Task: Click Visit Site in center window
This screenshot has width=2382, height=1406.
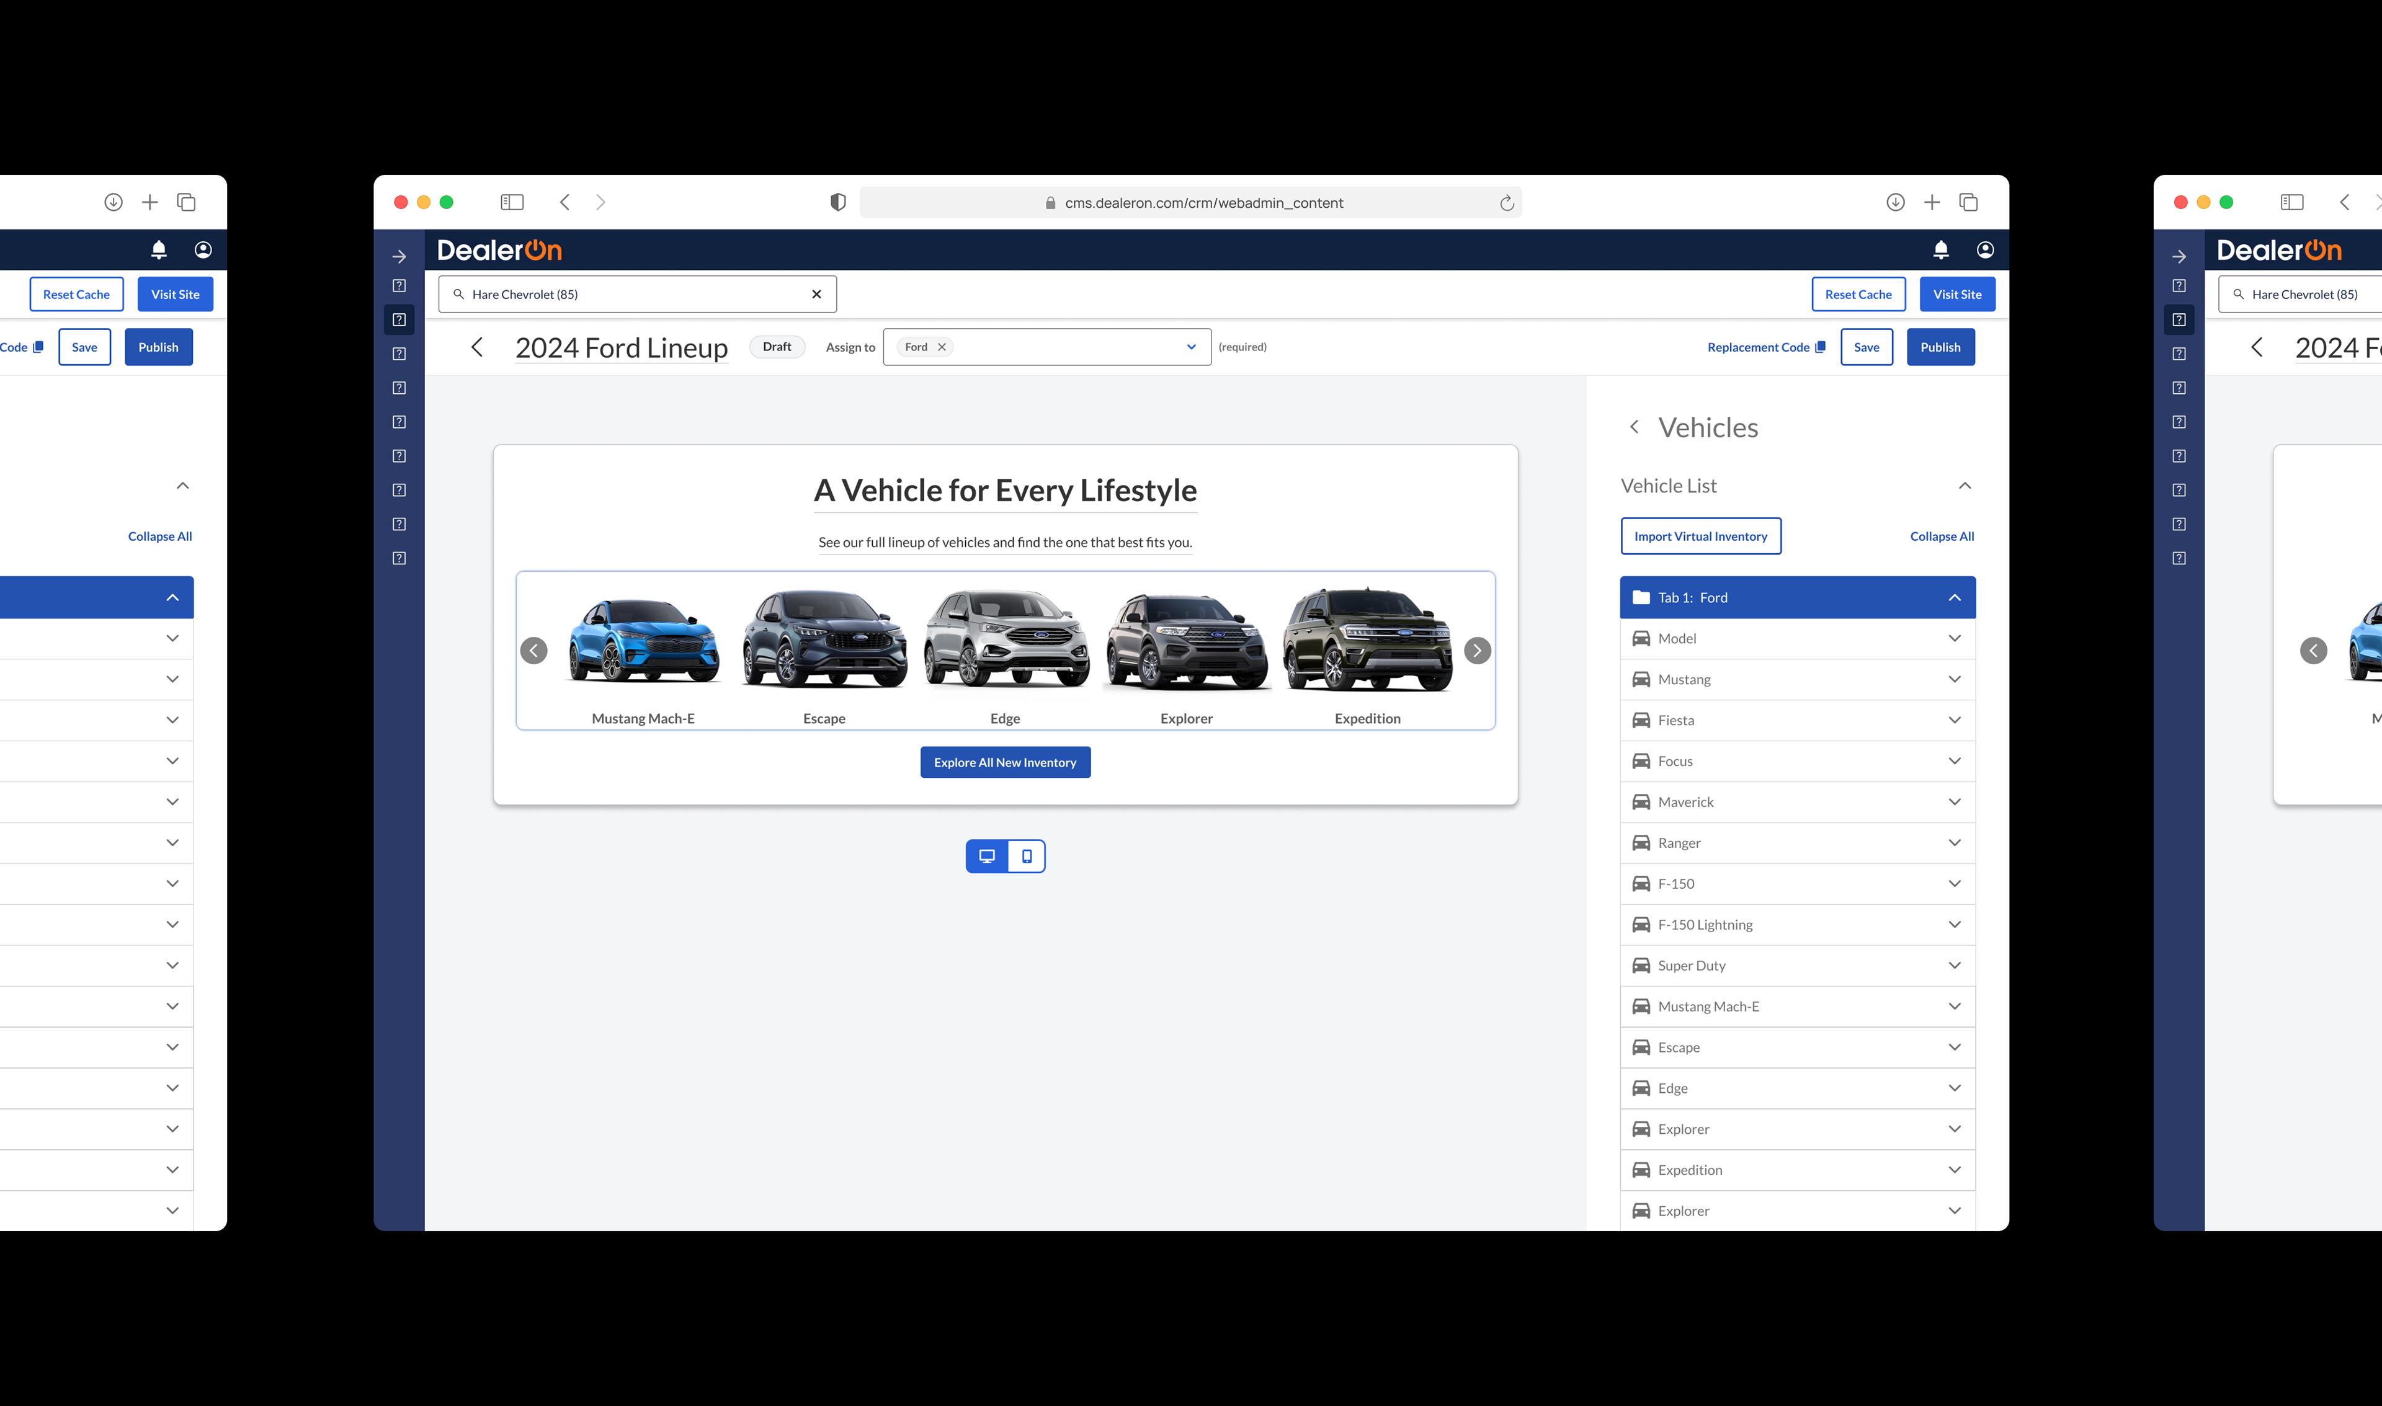Action: pyautogui.click(x=1956, y=295)
